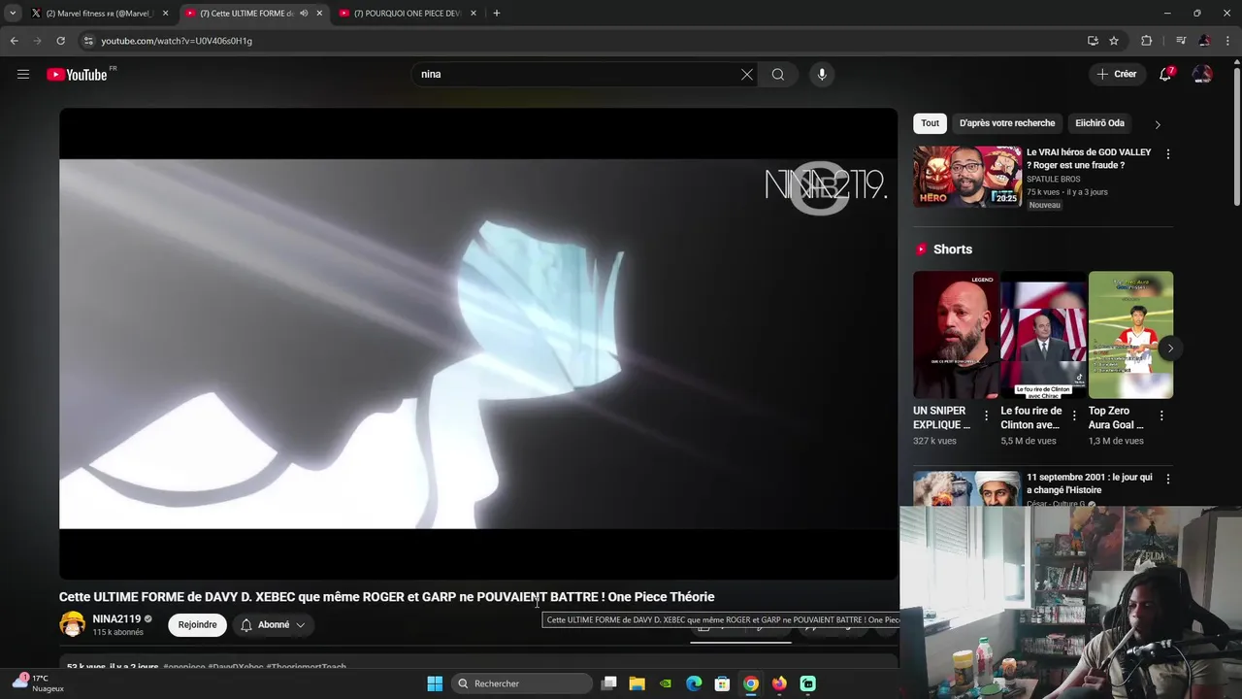Open options for the 11 septembre 2001 video

1167,479
